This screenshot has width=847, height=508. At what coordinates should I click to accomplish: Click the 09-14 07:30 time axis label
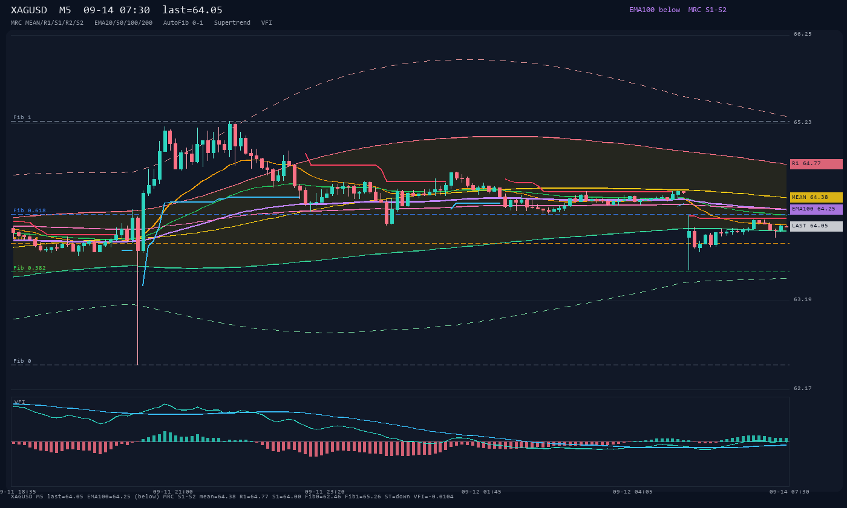tap(789, 492)
